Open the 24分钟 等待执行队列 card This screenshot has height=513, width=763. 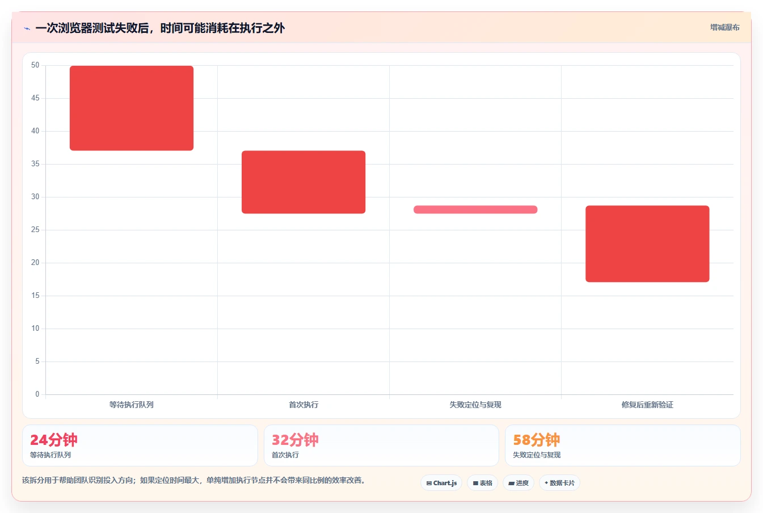tap(140, 445)
